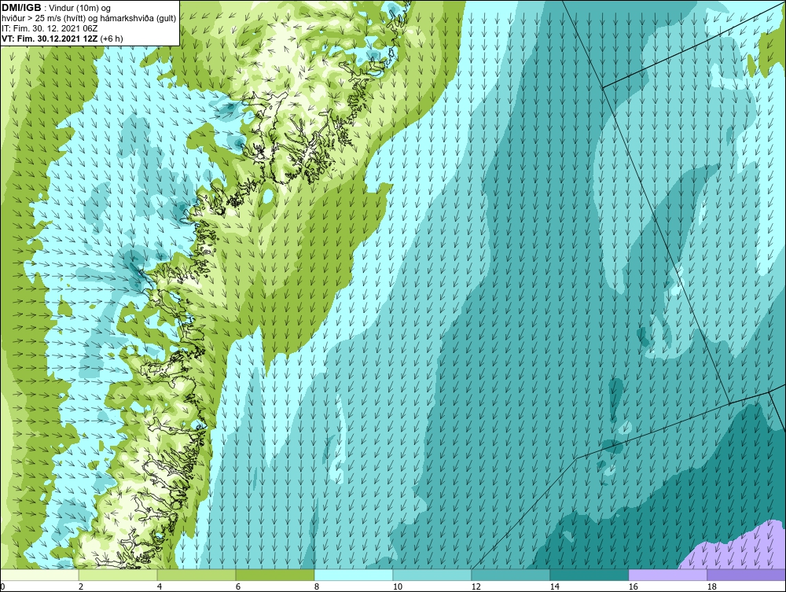
Task: Click legend label 2
Action: [81, 586]
